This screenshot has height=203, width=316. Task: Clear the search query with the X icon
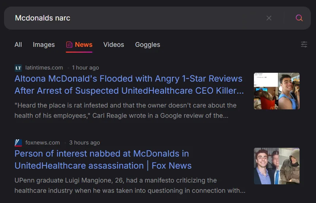coord(269,18)
